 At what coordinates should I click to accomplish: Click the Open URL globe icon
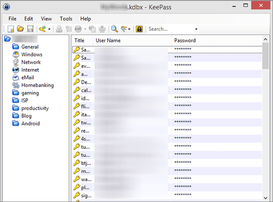[78, 29]
